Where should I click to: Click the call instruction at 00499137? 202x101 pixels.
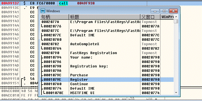(x=63, y=3)
